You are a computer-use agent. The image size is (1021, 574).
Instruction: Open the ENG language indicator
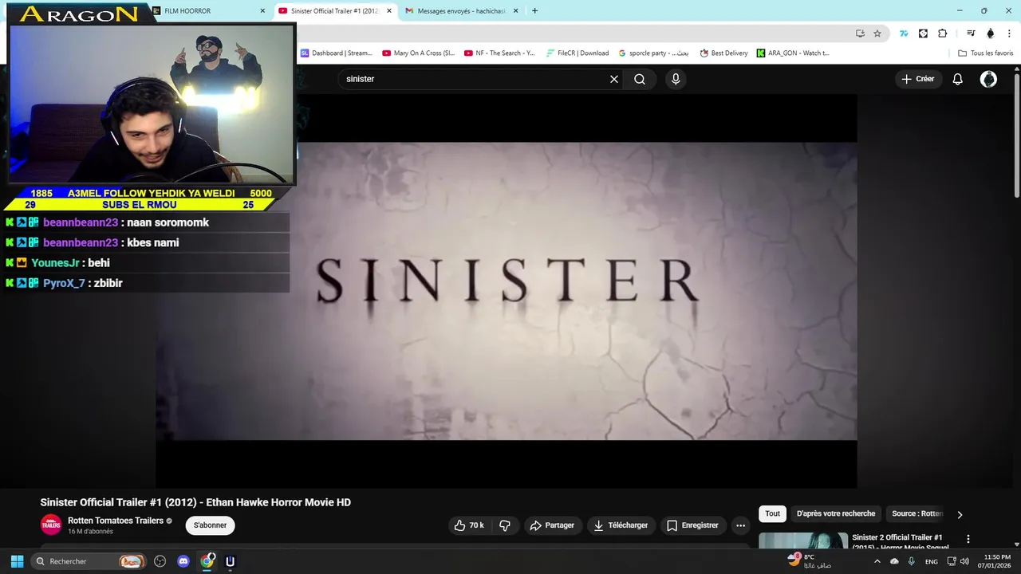click(x=932, y=561)
